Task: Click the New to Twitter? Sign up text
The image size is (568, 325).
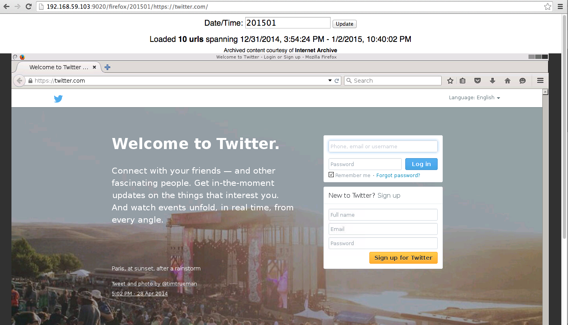Action: tap(364, 195)
